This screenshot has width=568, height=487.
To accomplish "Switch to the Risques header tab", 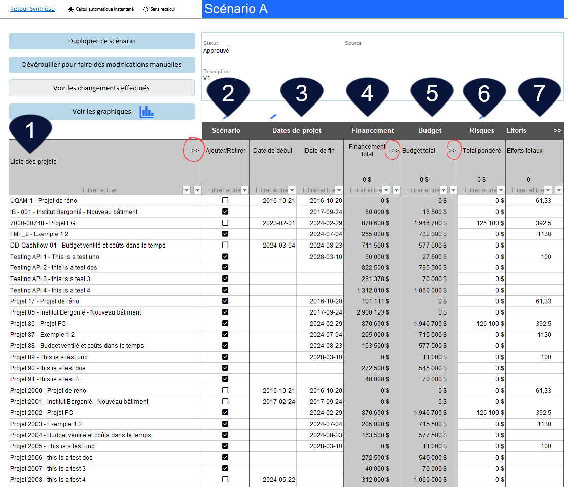I will tap(482, 130).
